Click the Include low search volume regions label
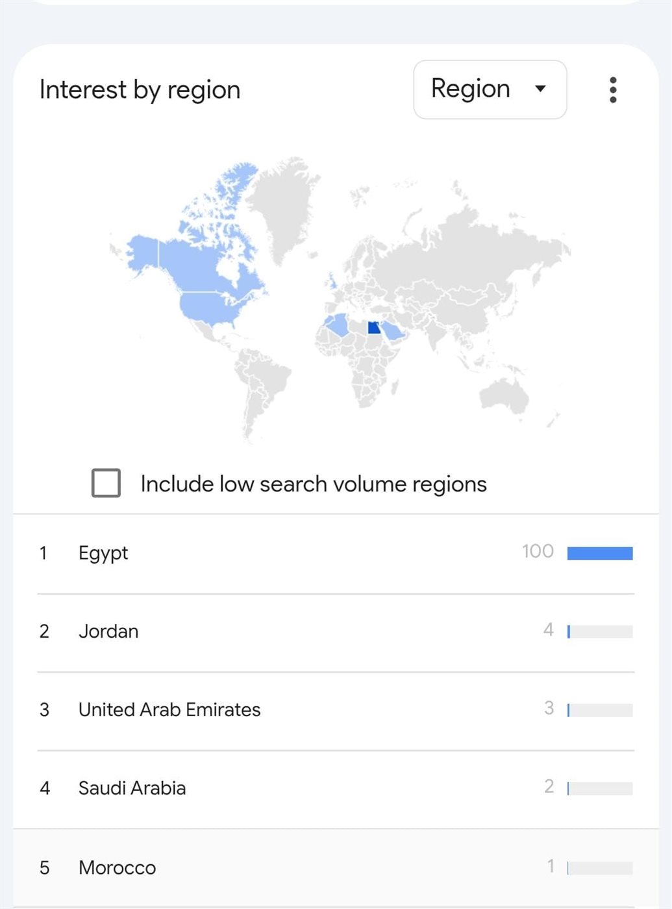 click(x=314, y=484)
